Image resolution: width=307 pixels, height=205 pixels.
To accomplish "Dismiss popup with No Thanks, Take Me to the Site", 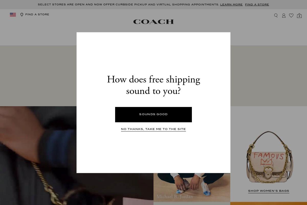I will pyautogui.click(x=153, y=129).
